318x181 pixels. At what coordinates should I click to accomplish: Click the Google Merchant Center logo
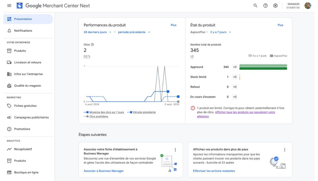(20, 6)
